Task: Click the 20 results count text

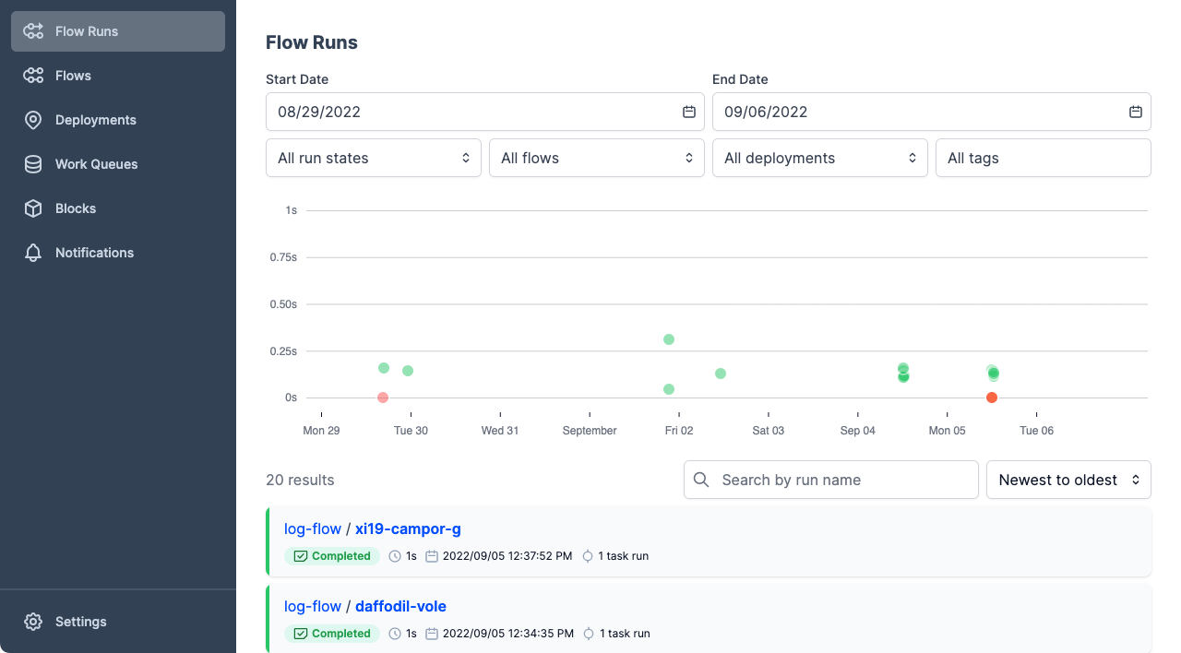Action: 300,480
